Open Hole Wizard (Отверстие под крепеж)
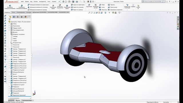The image size is (183, 103). click(60, 6)
